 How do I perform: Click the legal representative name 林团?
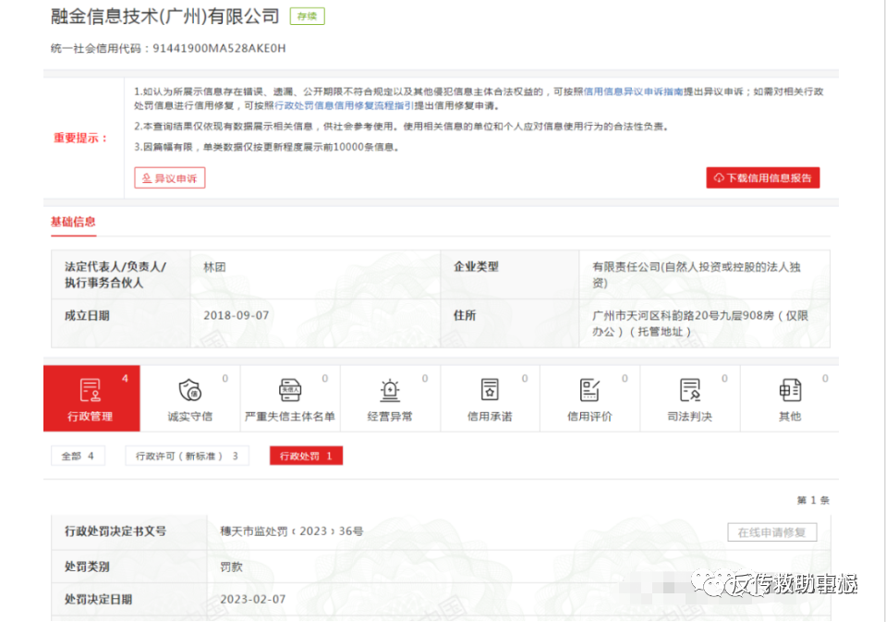click(x=214, y=267)
